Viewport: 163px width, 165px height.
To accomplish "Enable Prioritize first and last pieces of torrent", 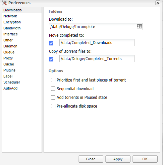I will click(x=53, y=80).
